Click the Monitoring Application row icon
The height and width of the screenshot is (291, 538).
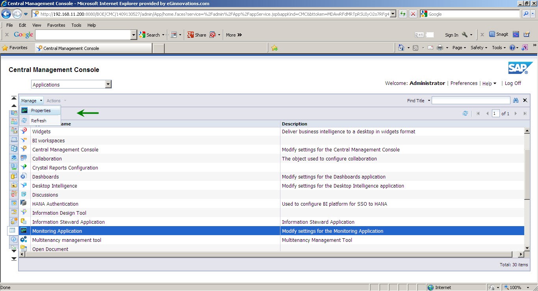pos(24,231)
